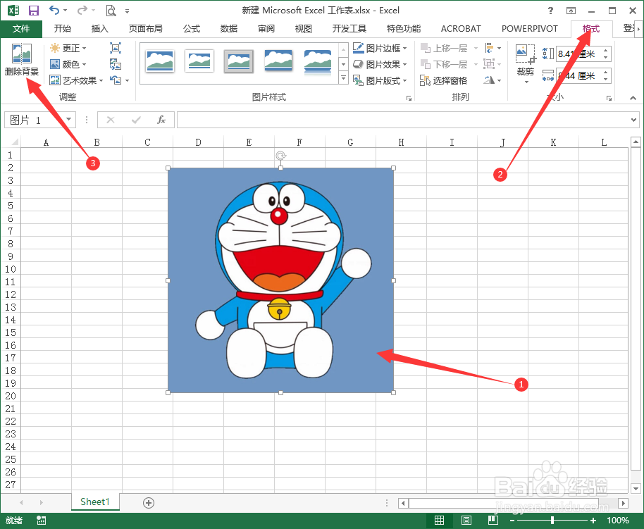Viewport: 644px width, 529px height.
Task: Collapse the ribbon
Action: coord(633,98)
